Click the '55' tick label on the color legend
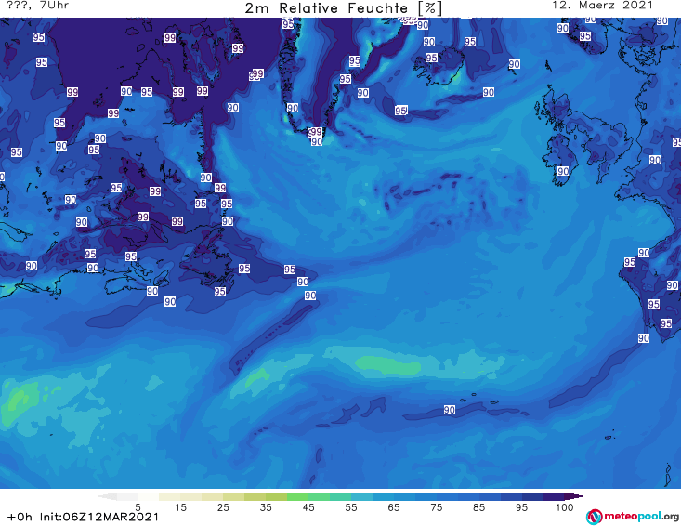Viewport: 681px width, 526px height. pyautogui.click(x=350, y=507)
